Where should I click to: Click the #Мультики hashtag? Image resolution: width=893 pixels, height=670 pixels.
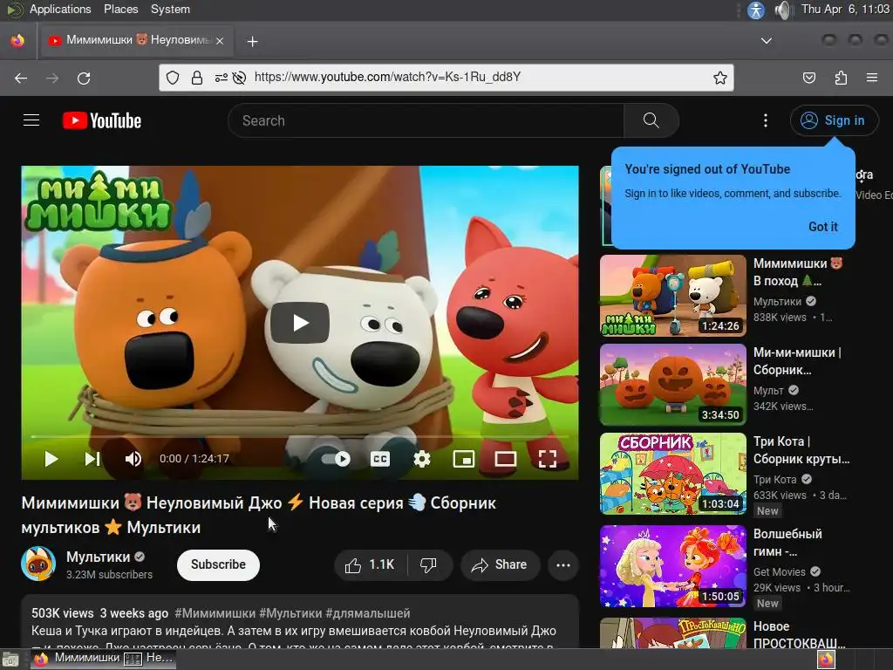click(x=290, y=613)
